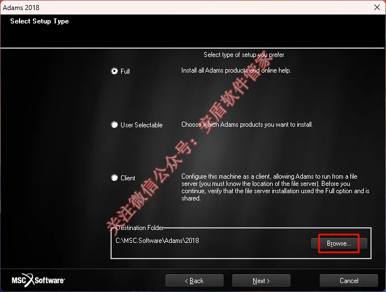The width and height of the screenshot is (386, 292).
Task: Select the Client setup radio button
Action: click(x=114, y=178)
